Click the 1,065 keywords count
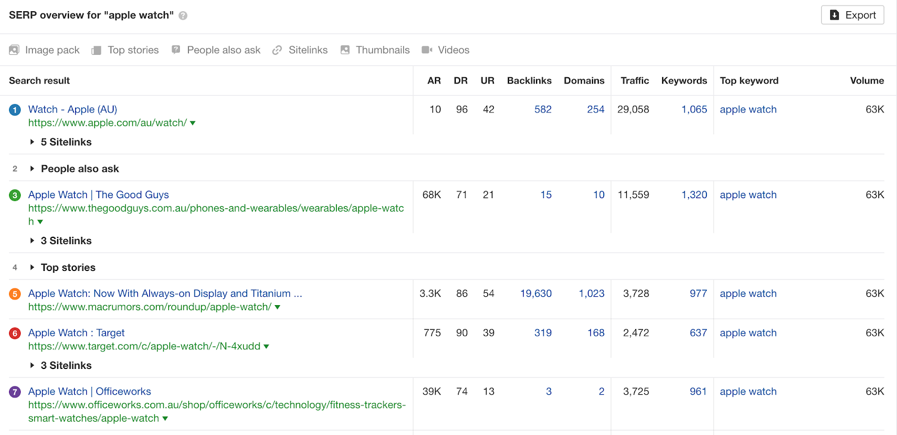The width and height of the screenshot is (897, 435). click(x=694, y=110)
